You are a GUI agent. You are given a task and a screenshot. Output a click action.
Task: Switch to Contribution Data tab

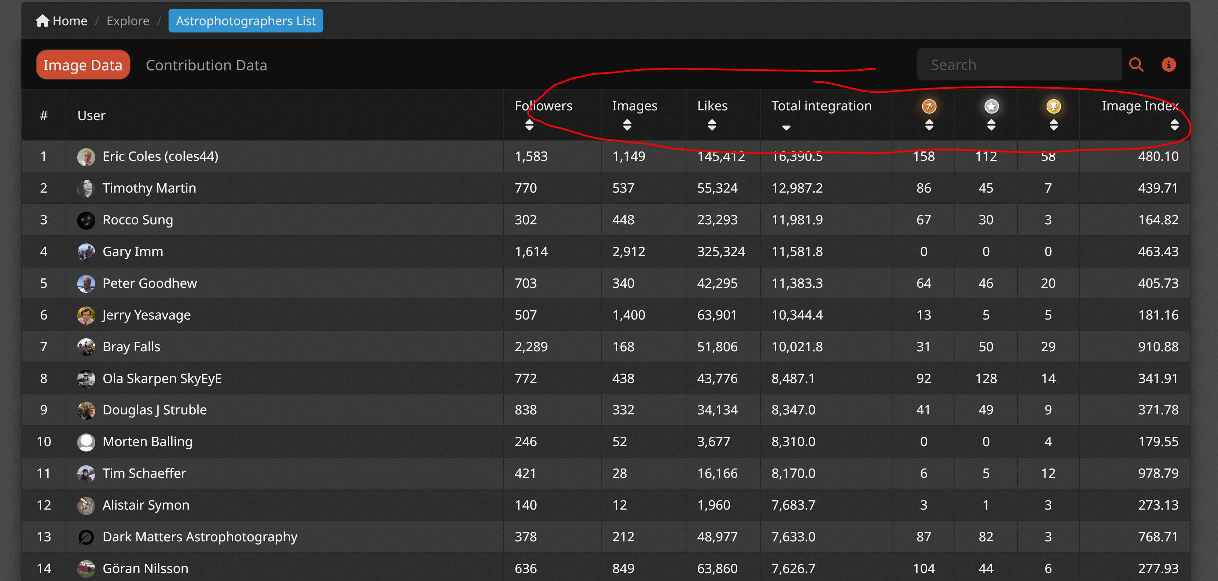(206, 65)
